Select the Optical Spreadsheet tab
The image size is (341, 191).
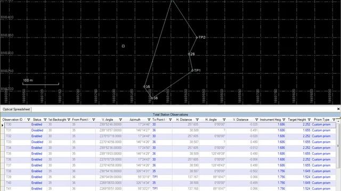17,109
